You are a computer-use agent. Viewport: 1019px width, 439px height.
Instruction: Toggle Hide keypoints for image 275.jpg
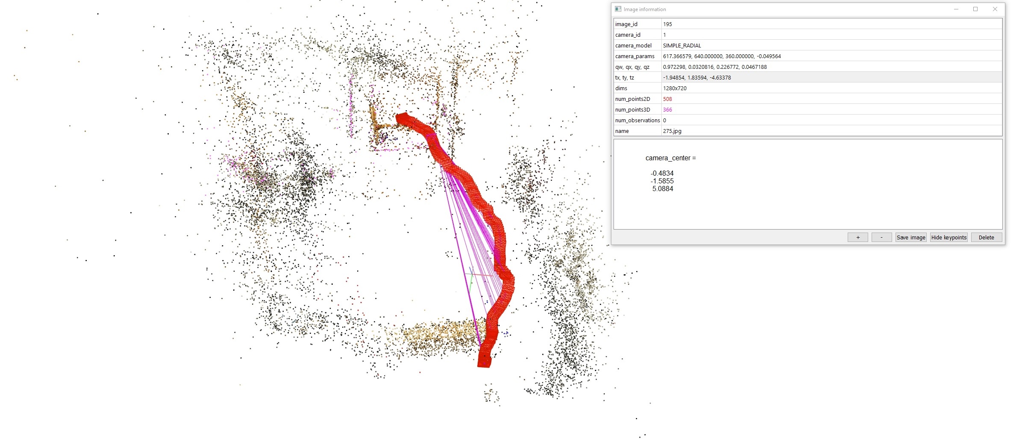point(949,237)
